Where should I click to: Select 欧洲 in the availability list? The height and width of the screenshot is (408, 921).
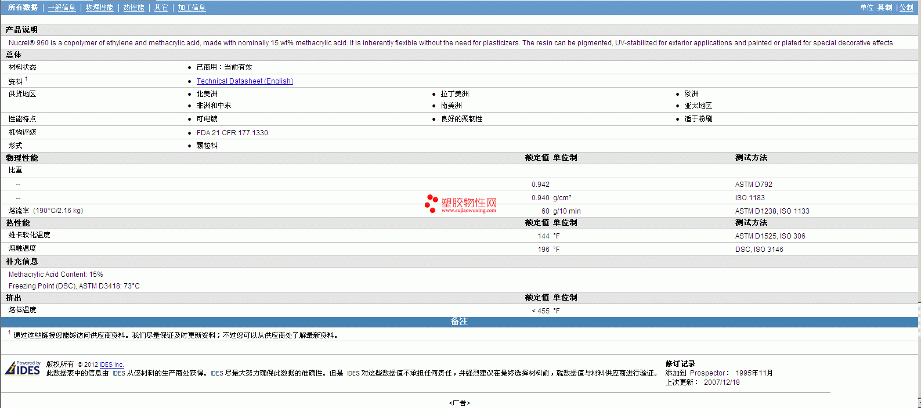(691, 94)
